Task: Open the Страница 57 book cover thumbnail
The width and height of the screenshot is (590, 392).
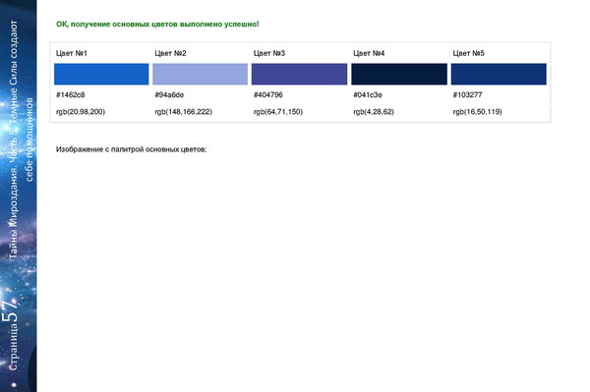Action: tap(18, 196)
